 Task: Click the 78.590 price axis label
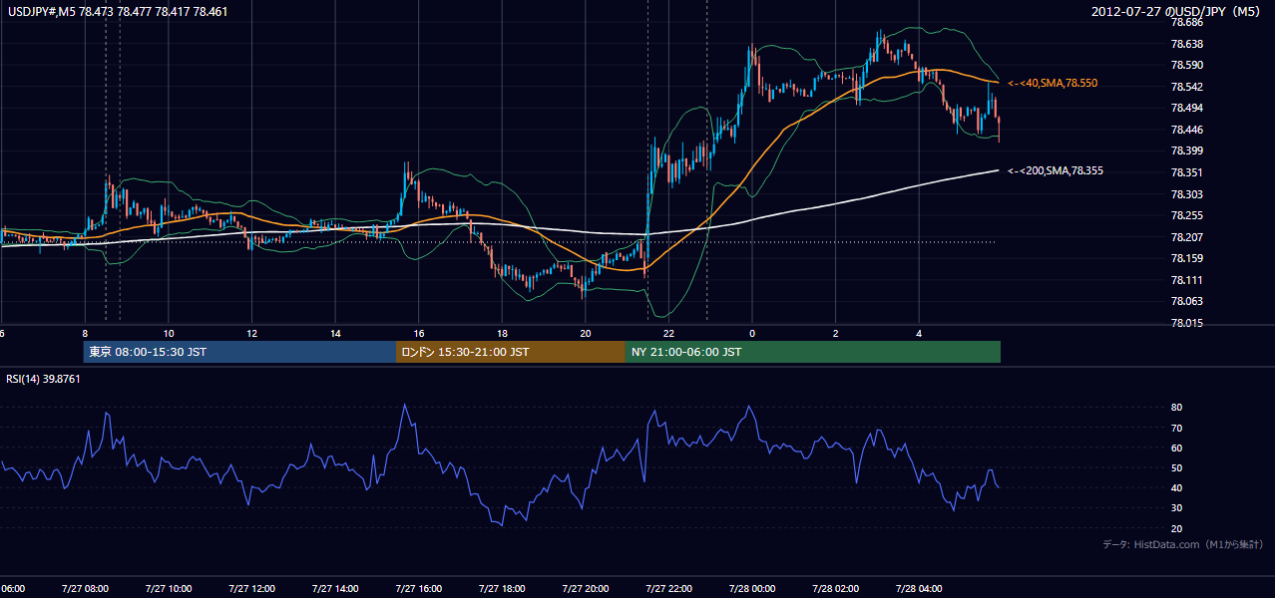tap(1187, 65)
